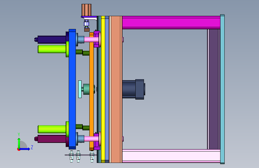Select the tall bright blue plate
The image size is (259, 168).
pyautogui.click(x=72, y=89)
